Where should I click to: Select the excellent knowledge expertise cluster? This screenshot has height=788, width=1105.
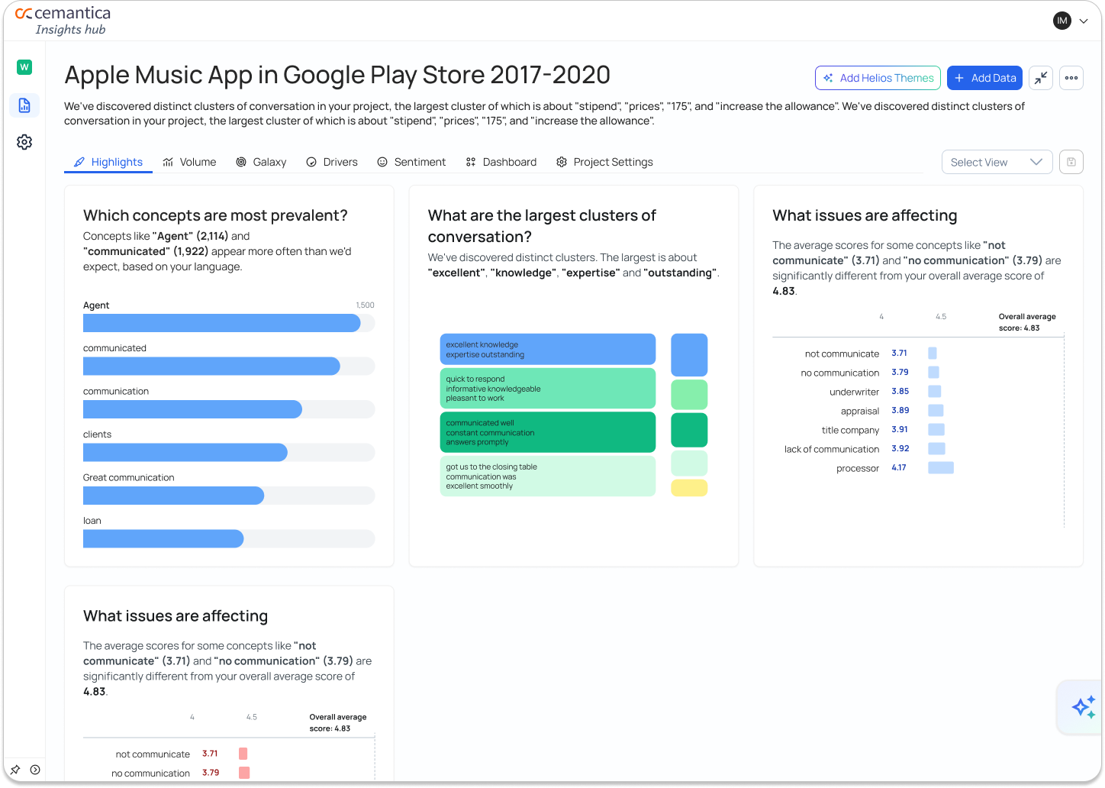point(548,349)
